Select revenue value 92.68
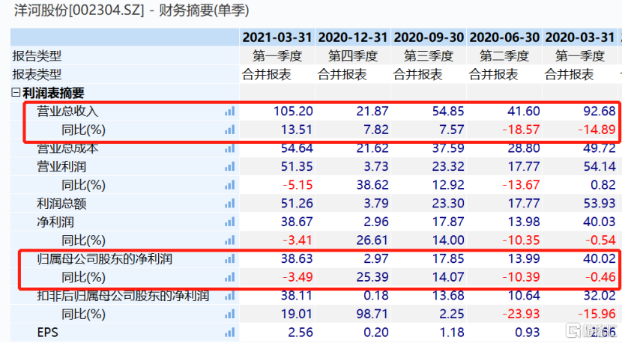The image size is (622, 343). (600, 111)
